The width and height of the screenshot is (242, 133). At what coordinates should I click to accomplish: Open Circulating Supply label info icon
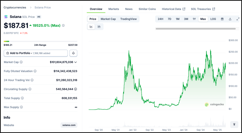[30, 89]
